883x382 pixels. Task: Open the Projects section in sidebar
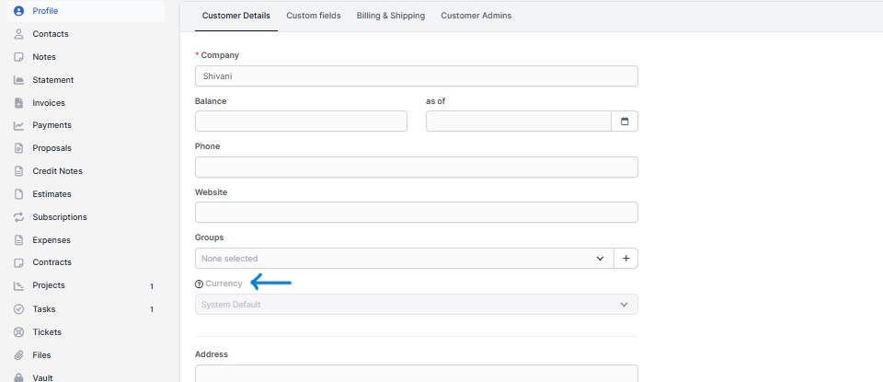[x=49, y=285]
